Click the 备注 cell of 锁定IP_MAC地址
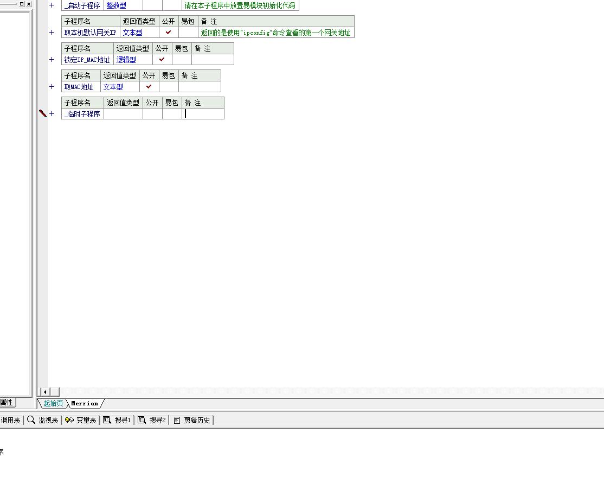This screenshot has height=496, width=604. [x=213, y=59]
